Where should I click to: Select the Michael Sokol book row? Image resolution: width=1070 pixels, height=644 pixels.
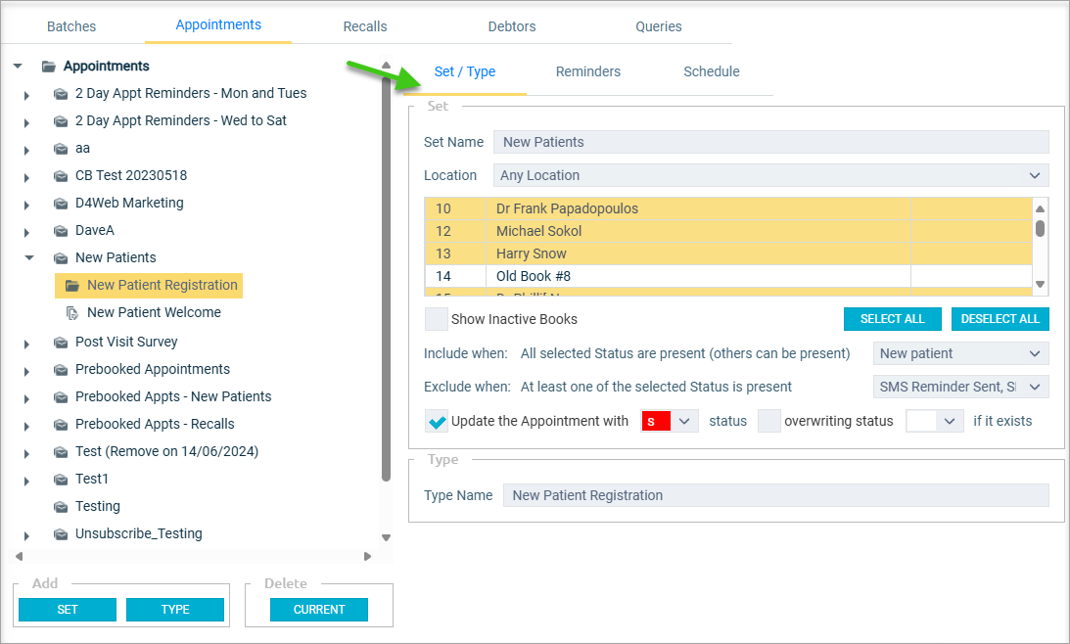(728, 231)
